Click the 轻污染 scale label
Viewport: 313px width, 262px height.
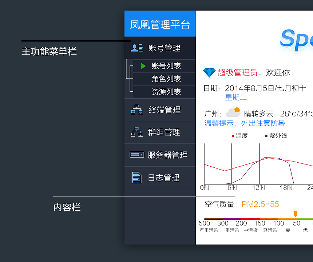tap(270, 230)
